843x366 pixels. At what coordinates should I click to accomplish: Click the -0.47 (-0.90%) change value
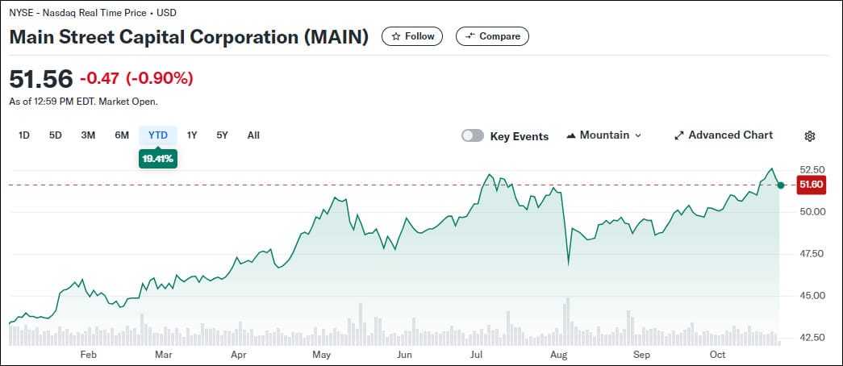136,78
